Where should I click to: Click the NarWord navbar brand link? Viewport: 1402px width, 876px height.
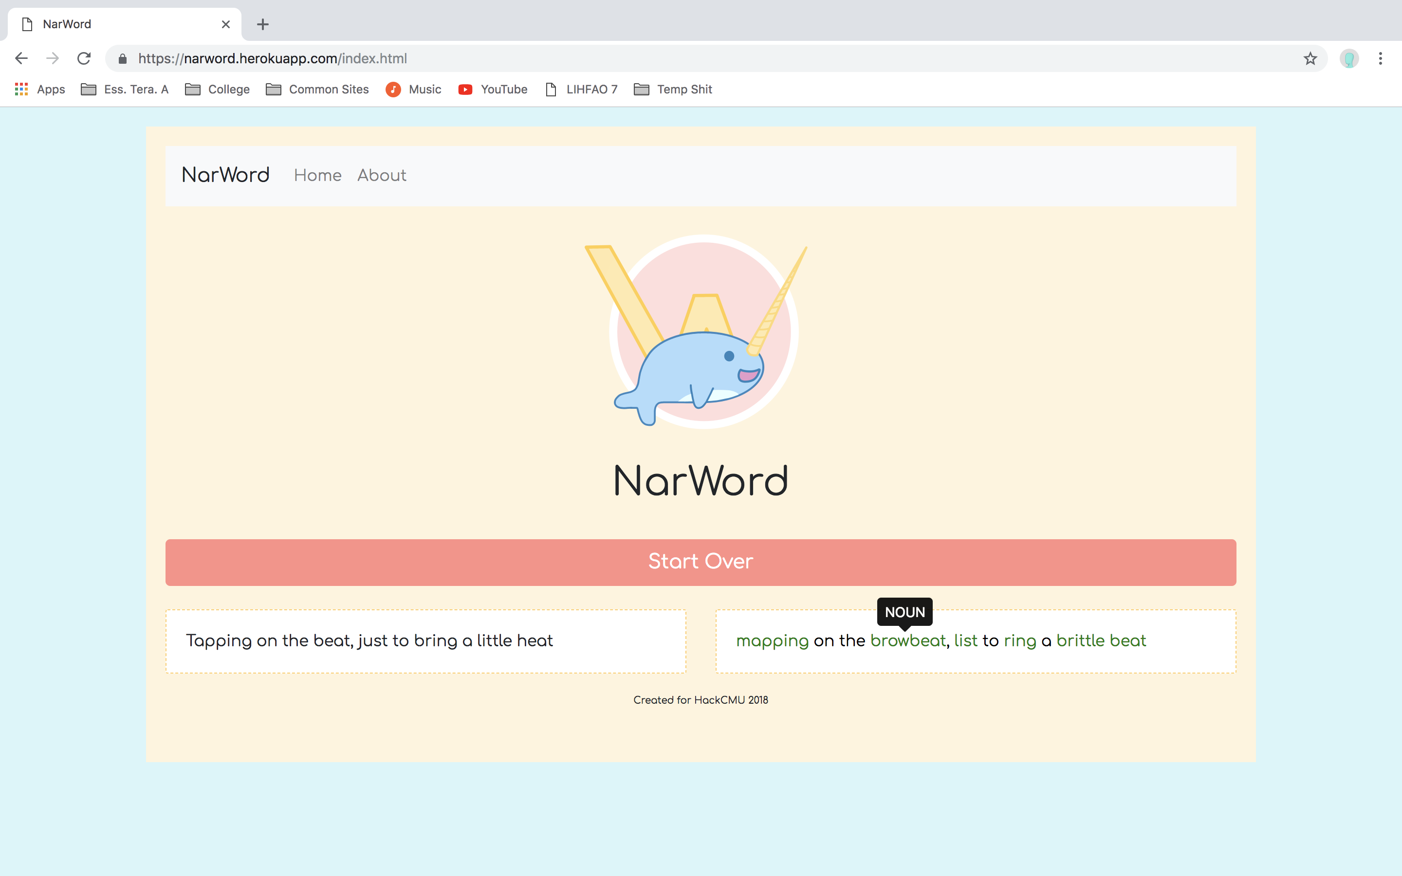pyautogui.click(x=225, y=175)
